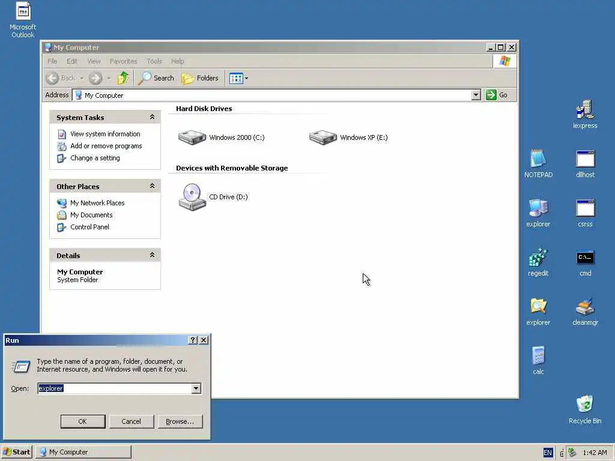The height and width of the screenshot is (461, 615).
Task: Expand the Run dialog Open dropdown
Action: [196, 388]
